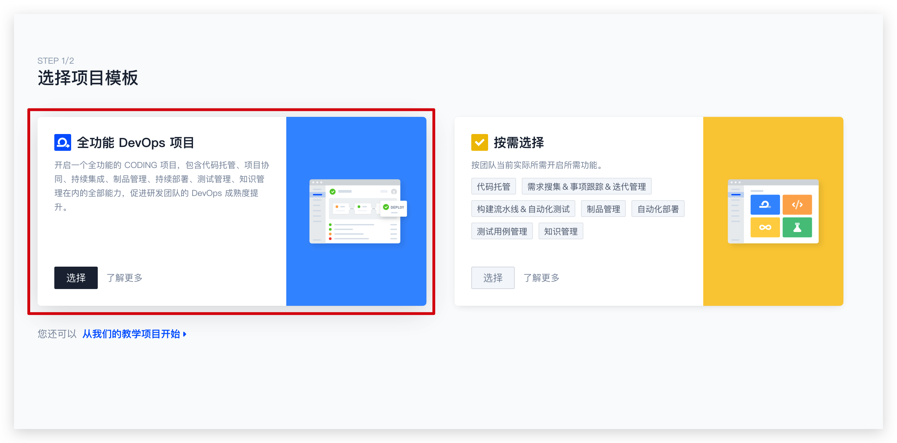Viewport: 897px width, 443px height.
Task: Click the STEP 1/2 label
Action: click(x=56, y=61)
